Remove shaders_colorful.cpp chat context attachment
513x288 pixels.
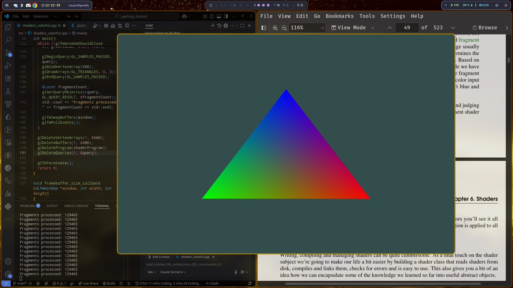[213, 257]
